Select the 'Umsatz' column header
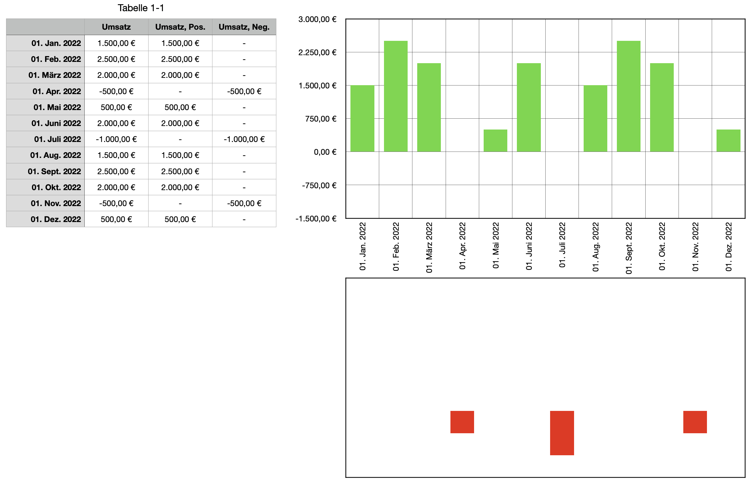 (x=116, y=27)
